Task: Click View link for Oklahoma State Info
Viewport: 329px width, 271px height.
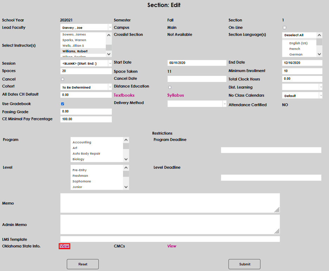Action: click(65, 246)
